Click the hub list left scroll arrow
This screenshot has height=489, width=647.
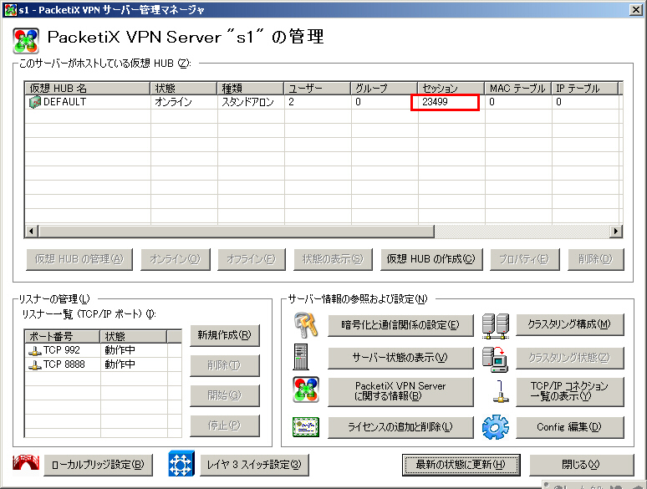click(x=32, y=231)
